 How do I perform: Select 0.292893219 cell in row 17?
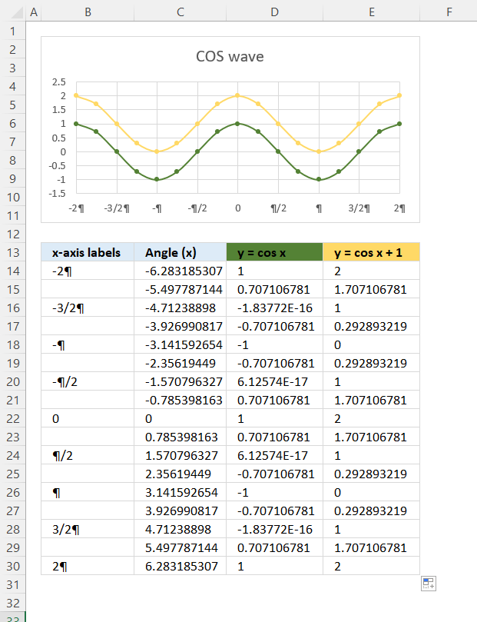click(371, 326)
